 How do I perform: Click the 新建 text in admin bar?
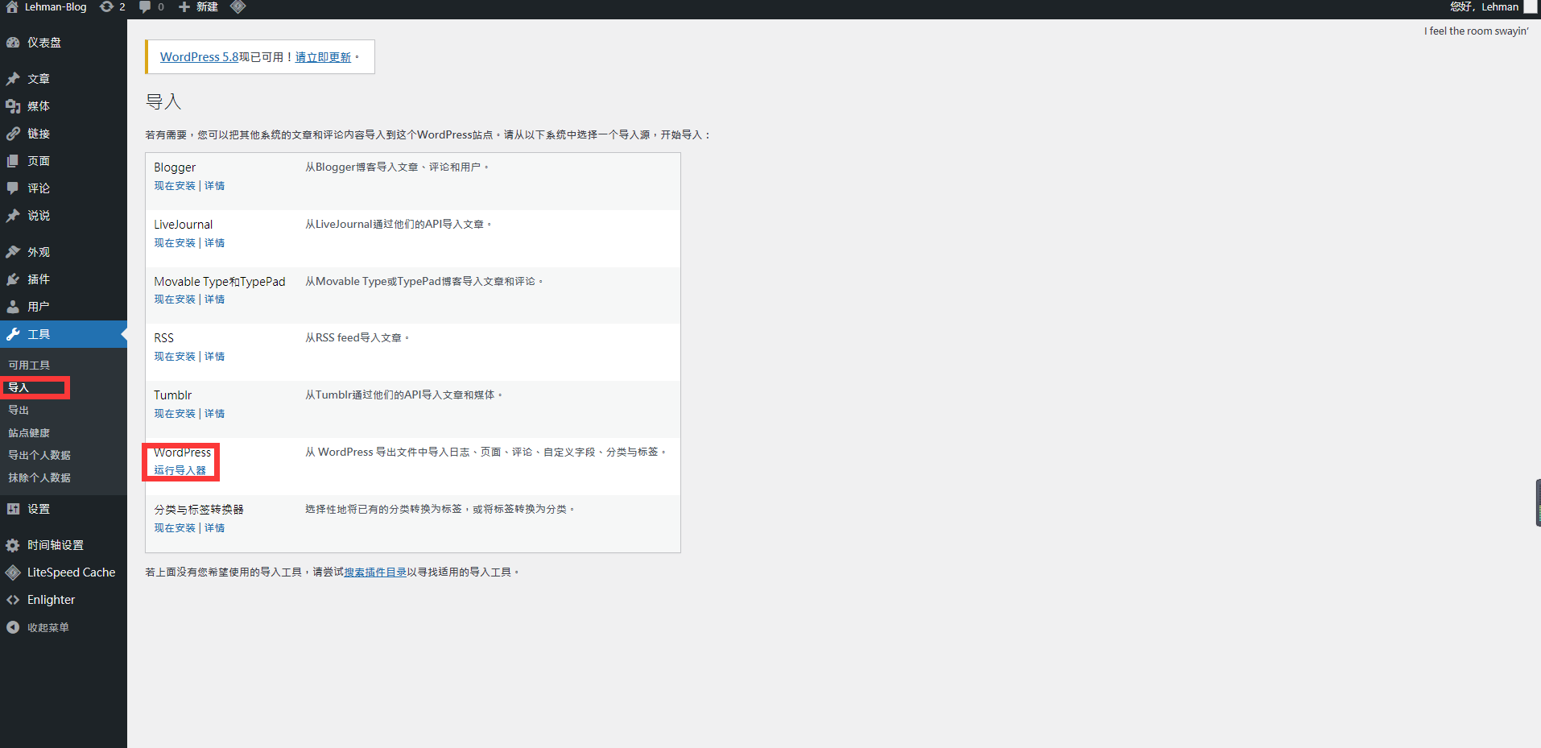pos(207,6)
